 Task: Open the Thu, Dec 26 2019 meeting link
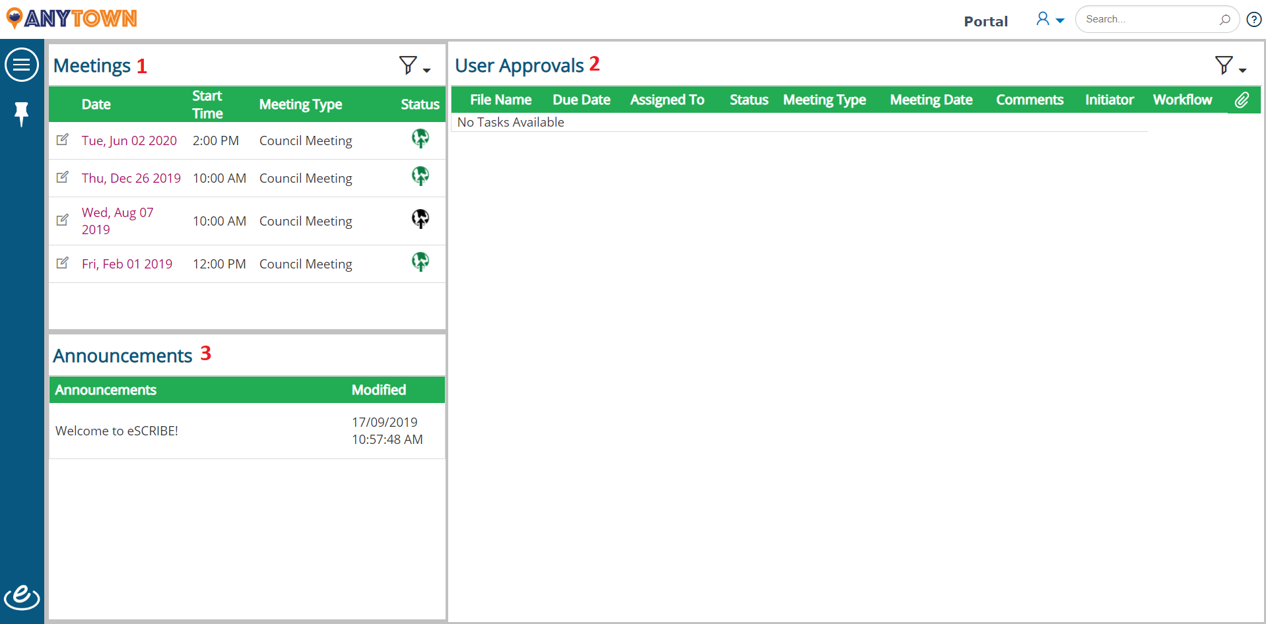pos(131,178)
